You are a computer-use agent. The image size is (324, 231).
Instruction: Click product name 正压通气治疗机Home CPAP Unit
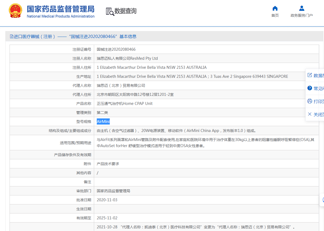(x=125, y=104)
